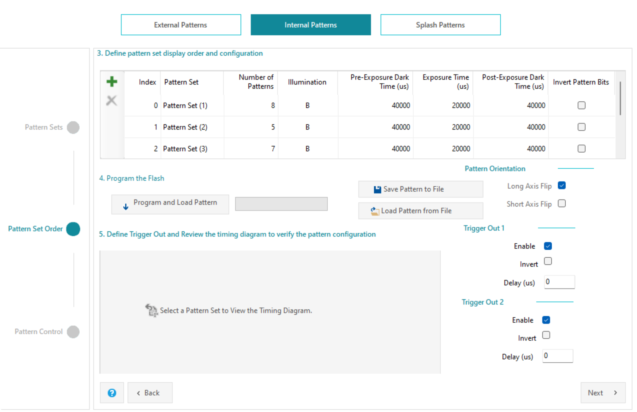Uncheck the Long Axis Flip checkbox

pos(562,185)
